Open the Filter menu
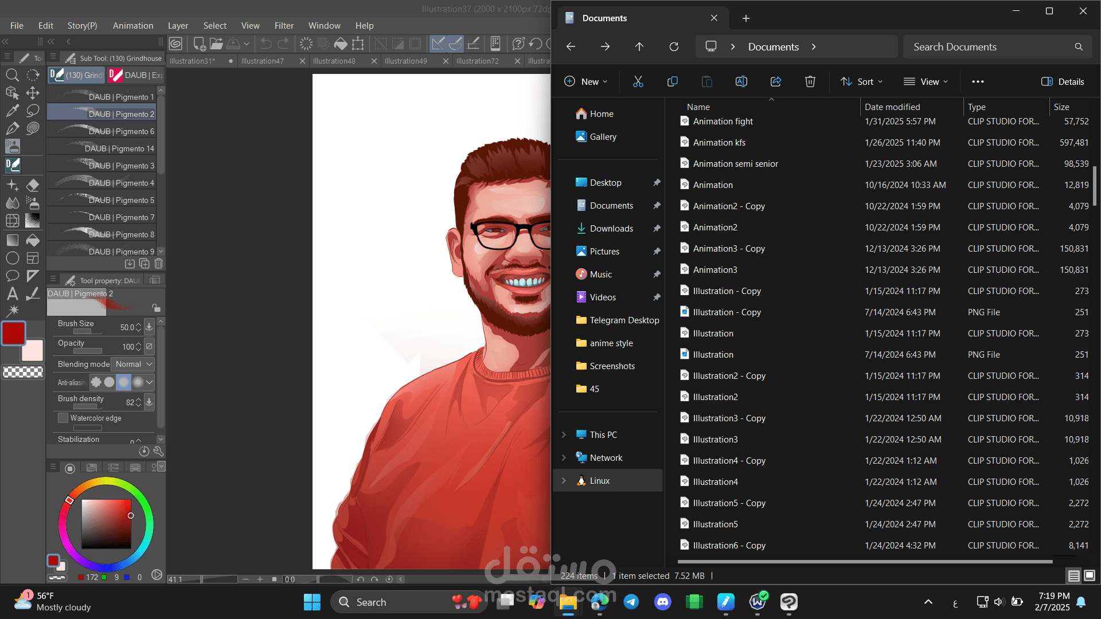The height and width of the screenshot is (619, 1101). point(283,26)
